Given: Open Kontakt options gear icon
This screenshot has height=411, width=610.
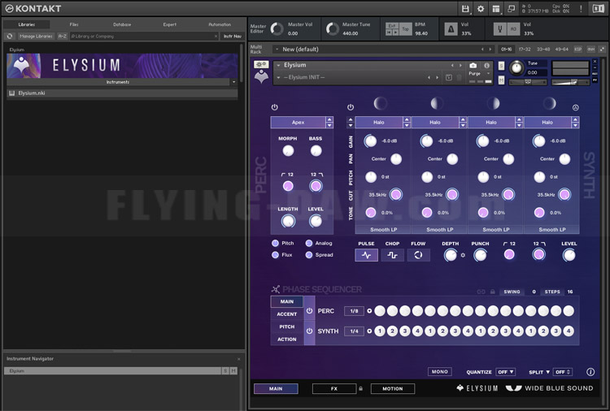Looking at the screenshot, I should pyautogui.click(x=481, y=9).
